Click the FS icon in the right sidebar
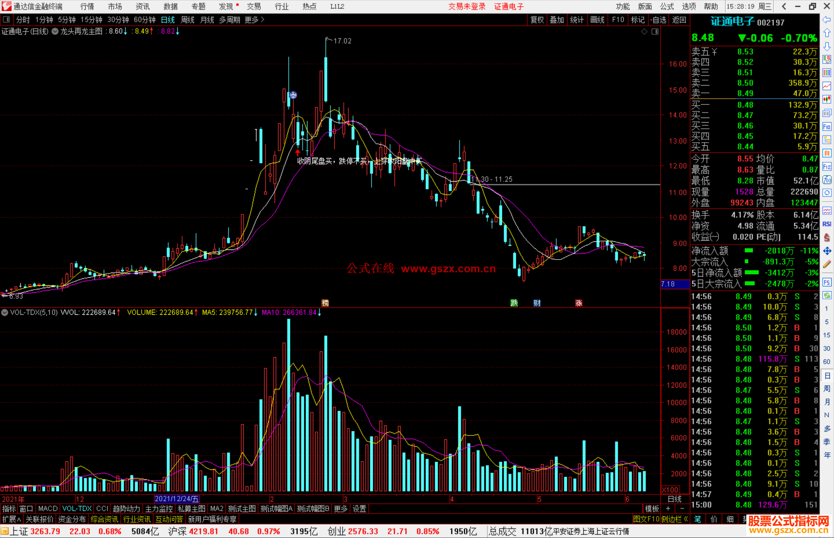Image resolution: width=834 pixels, height=538 pixels. [827, 282]
